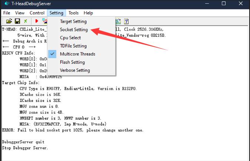Click the 'T-HEAD: CKLink_Lite' log line
The width and height of the screenshot is (250, 161).
24,29
